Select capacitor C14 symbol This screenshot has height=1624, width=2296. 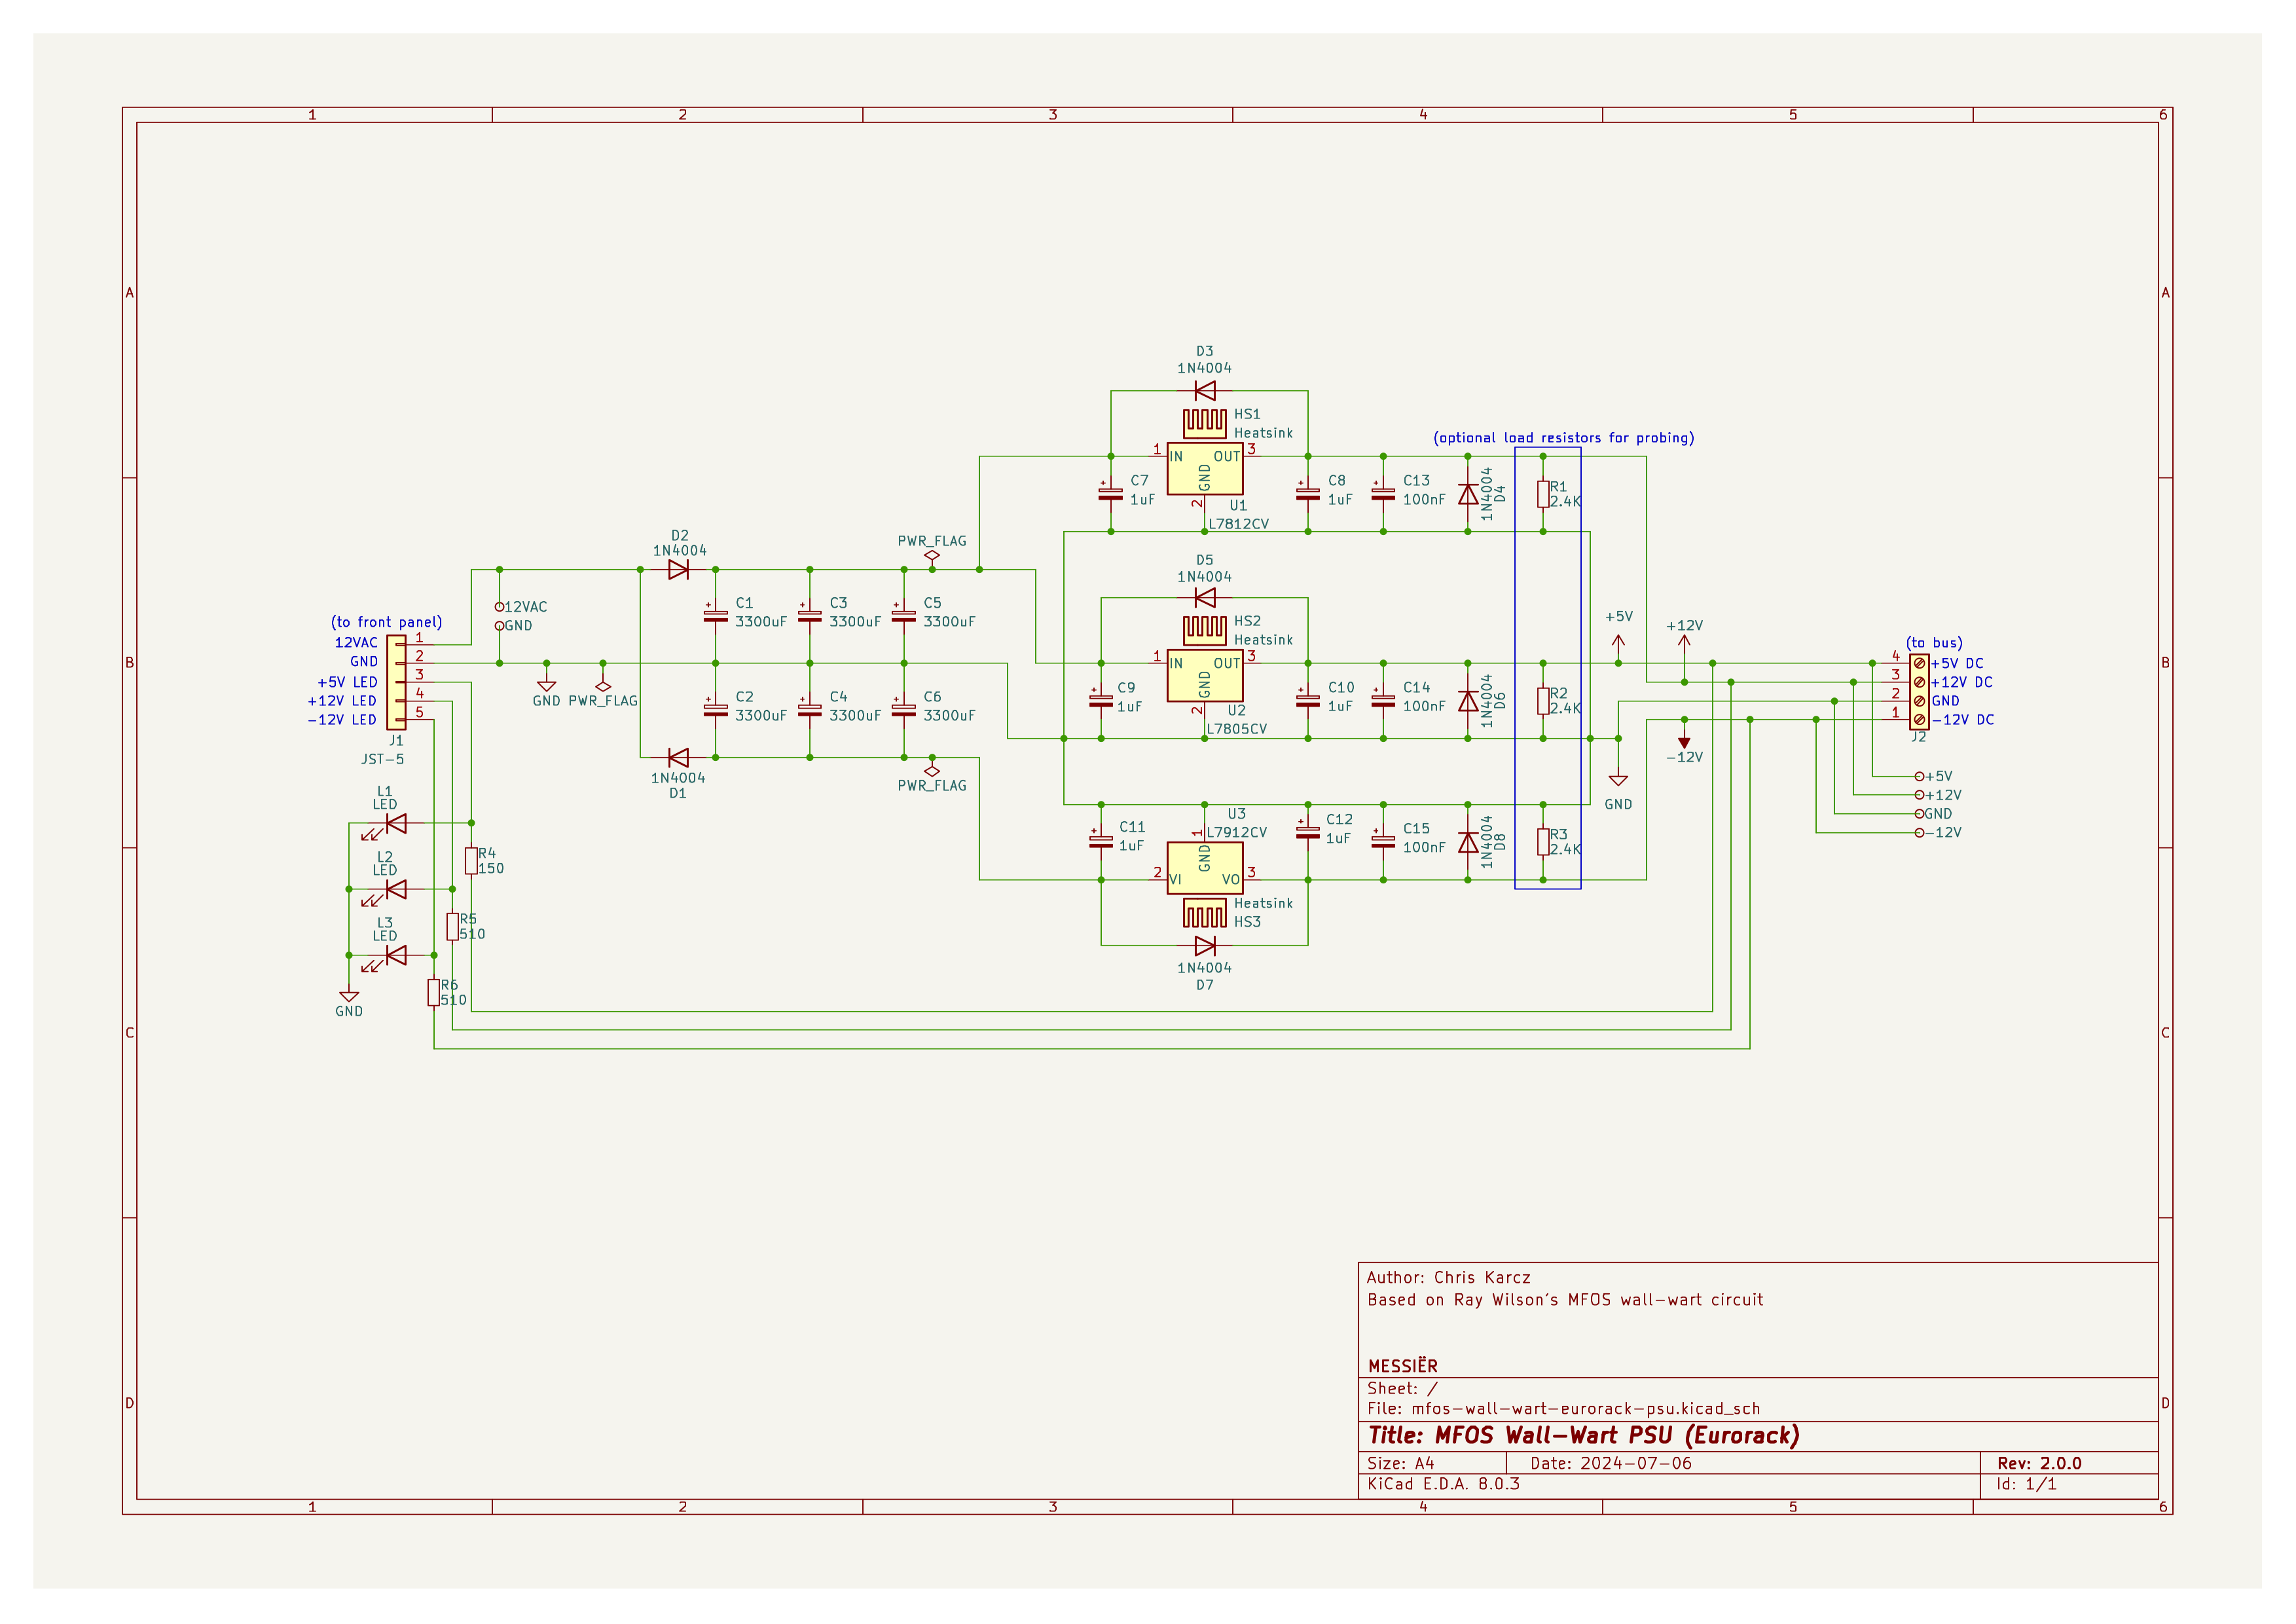click(x=1383, y=701)
